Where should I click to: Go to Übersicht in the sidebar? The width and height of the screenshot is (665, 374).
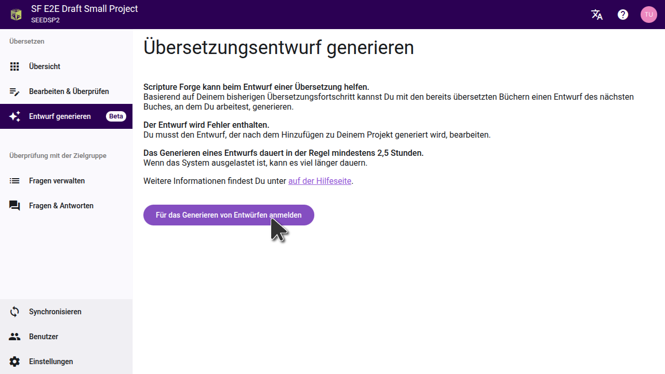click(x=45, y=66)
